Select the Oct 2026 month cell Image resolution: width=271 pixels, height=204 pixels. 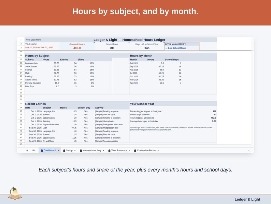(x=134, y=63)
